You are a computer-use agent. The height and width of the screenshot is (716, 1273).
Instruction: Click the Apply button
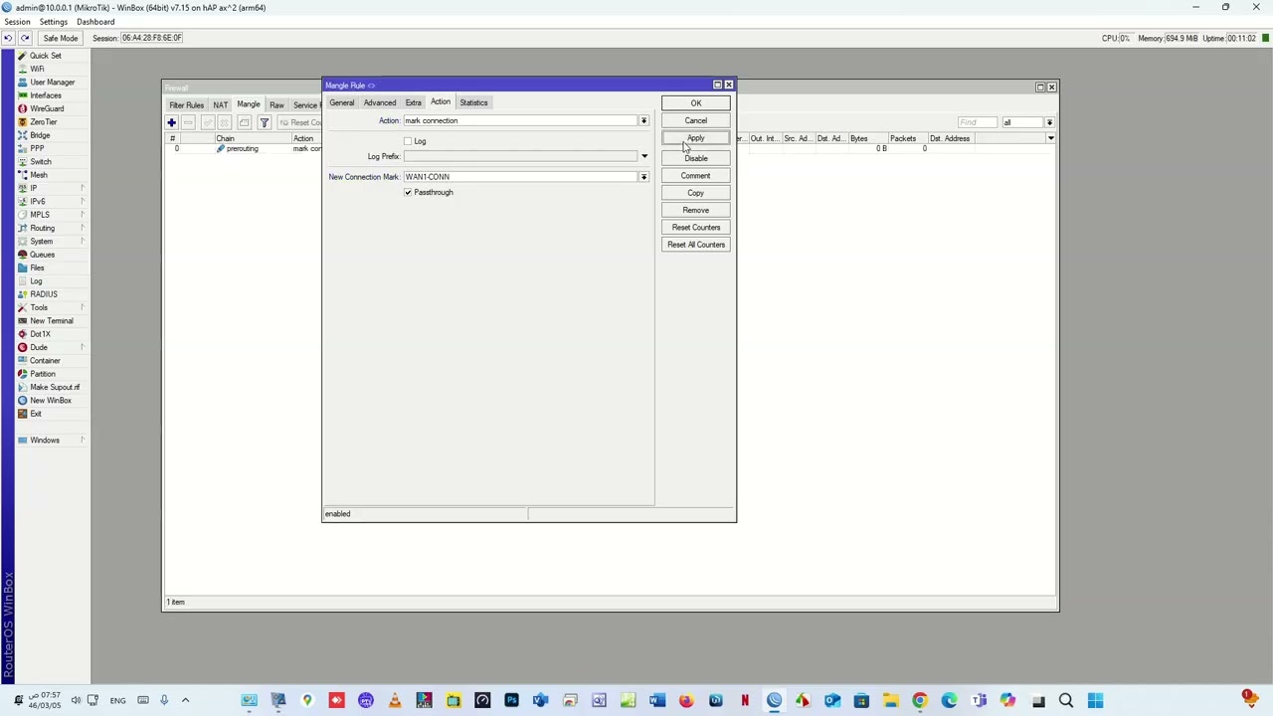click(x=696, y=138)
